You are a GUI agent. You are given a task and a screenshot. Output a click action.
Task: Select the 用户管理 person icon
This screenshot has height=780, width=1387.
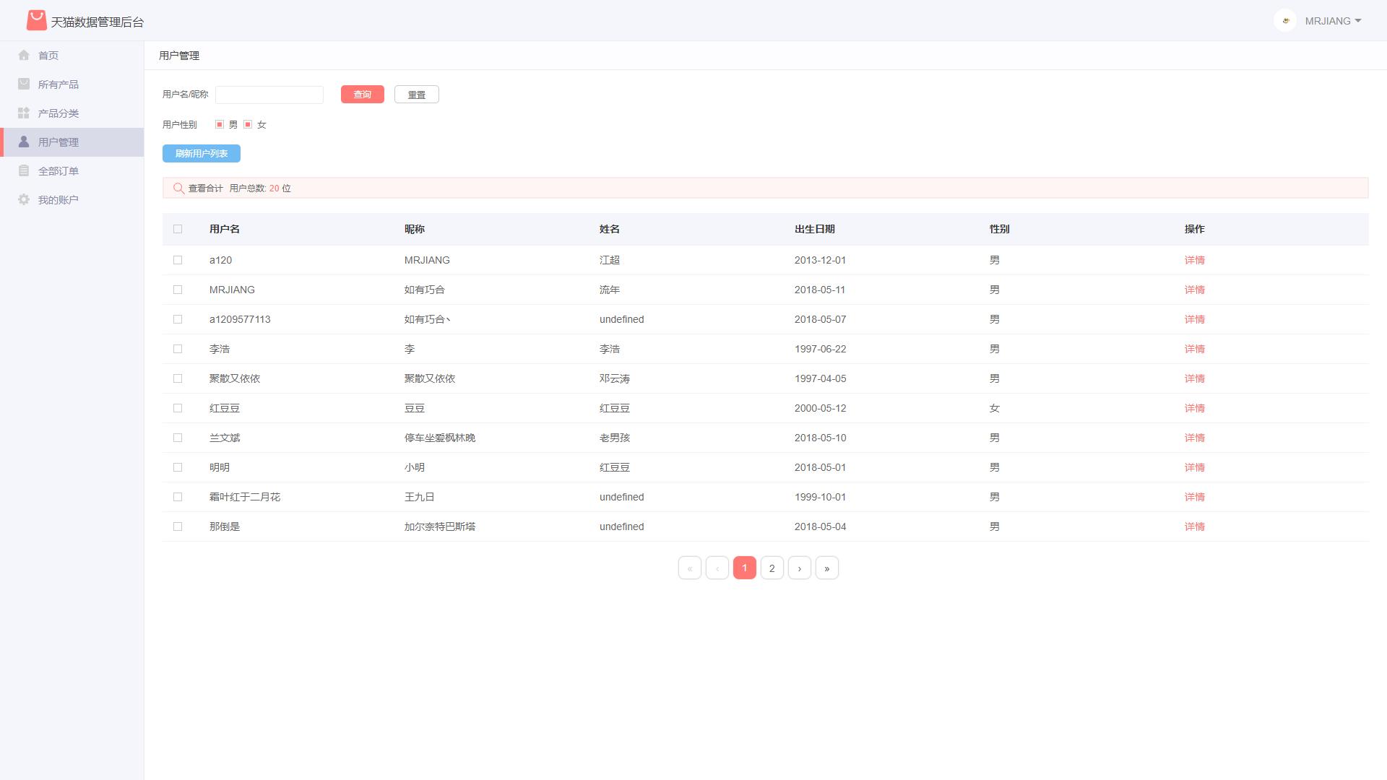[x=24, y=142]
